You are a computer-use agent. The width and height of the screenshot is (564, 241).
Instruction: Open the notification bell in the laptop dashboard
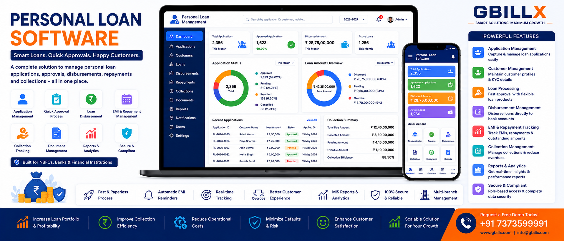point(379,19)
